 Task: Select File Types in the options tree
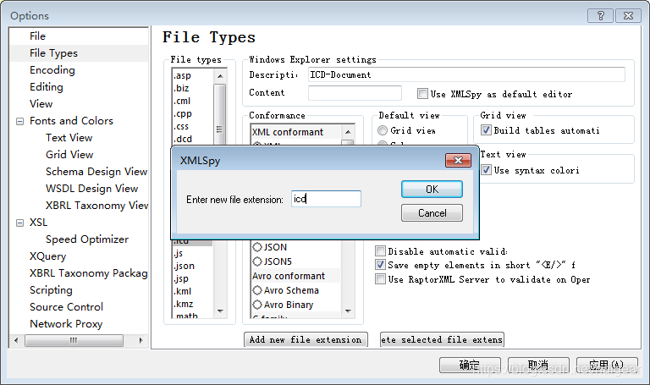pyautogui.click(x=53, y=53)
